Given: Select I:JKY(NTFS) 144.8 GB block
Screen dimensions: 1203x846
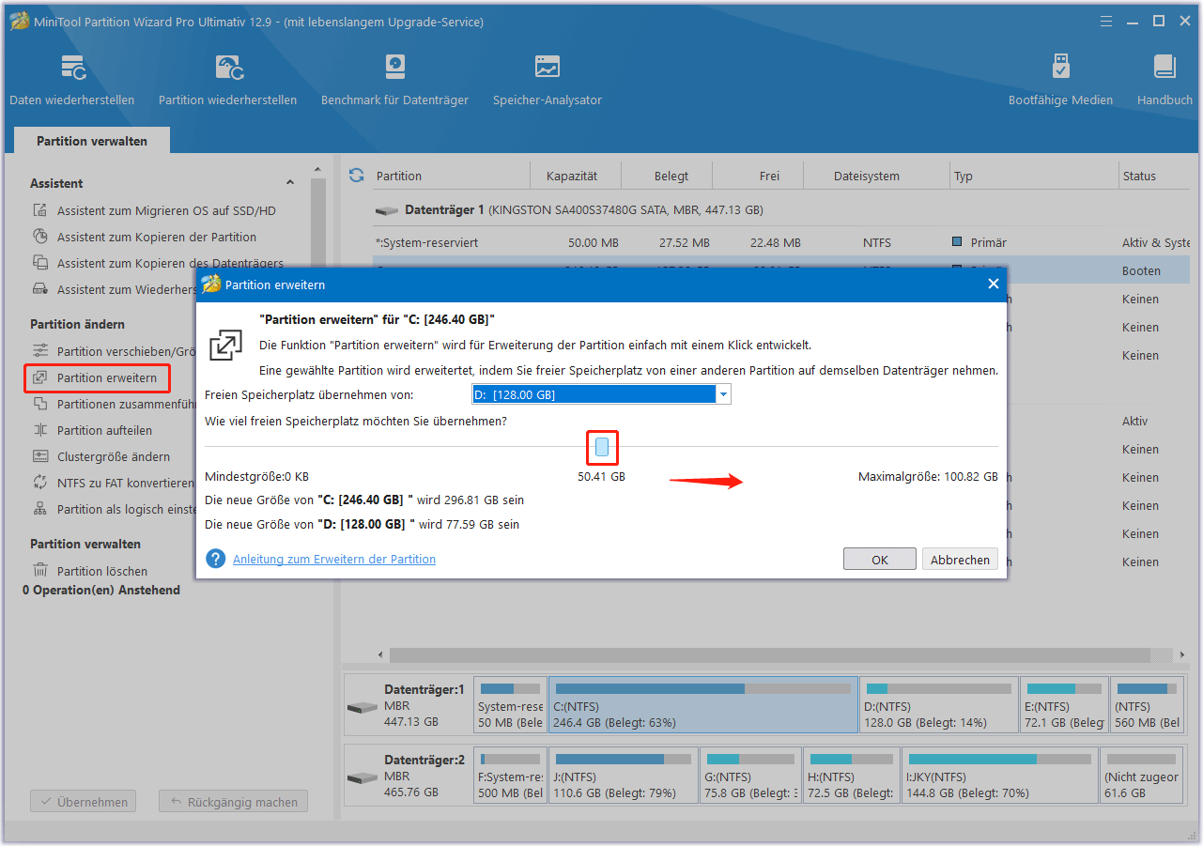Looking at the screenshot, I should (x=999, y=776).
